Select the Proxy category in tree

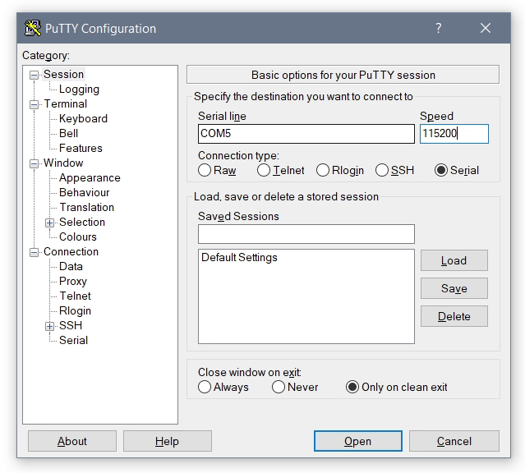[x=72, y=281]
